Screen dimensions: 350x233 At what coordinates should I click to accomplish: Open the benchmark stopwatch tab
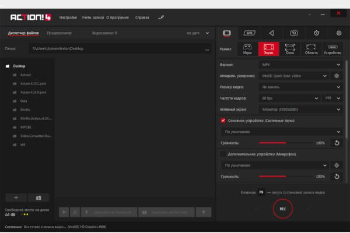pos(316,33)
